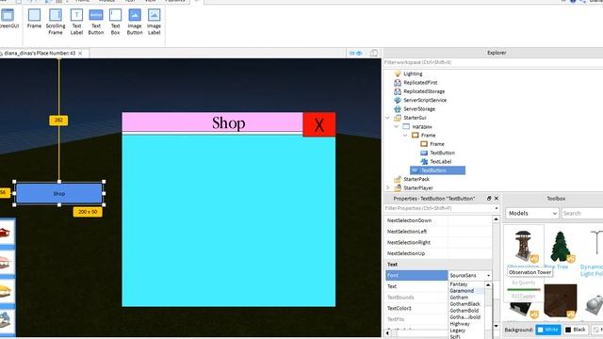The width and height of the screenshot is (603, 339).
Task: Expand the StarterPlayer tree node
Action: [388, 188]
